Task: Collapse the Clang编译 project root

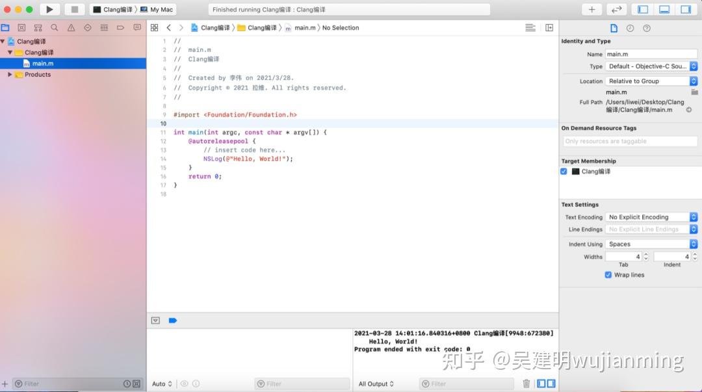Action: (x=3, y=41)
